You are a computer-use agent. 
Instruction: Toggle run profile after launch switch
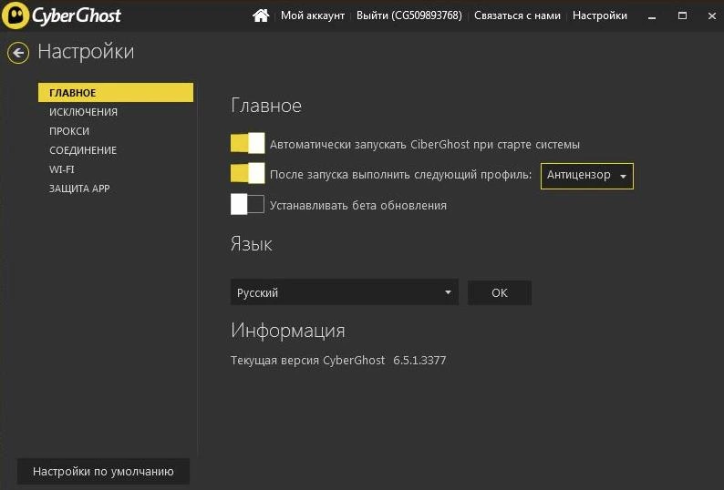[247, 173]
